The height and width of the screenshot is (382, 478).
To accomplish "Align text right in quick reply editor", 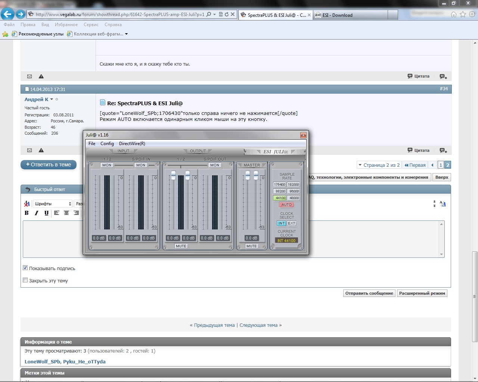I will click(76, 213).
